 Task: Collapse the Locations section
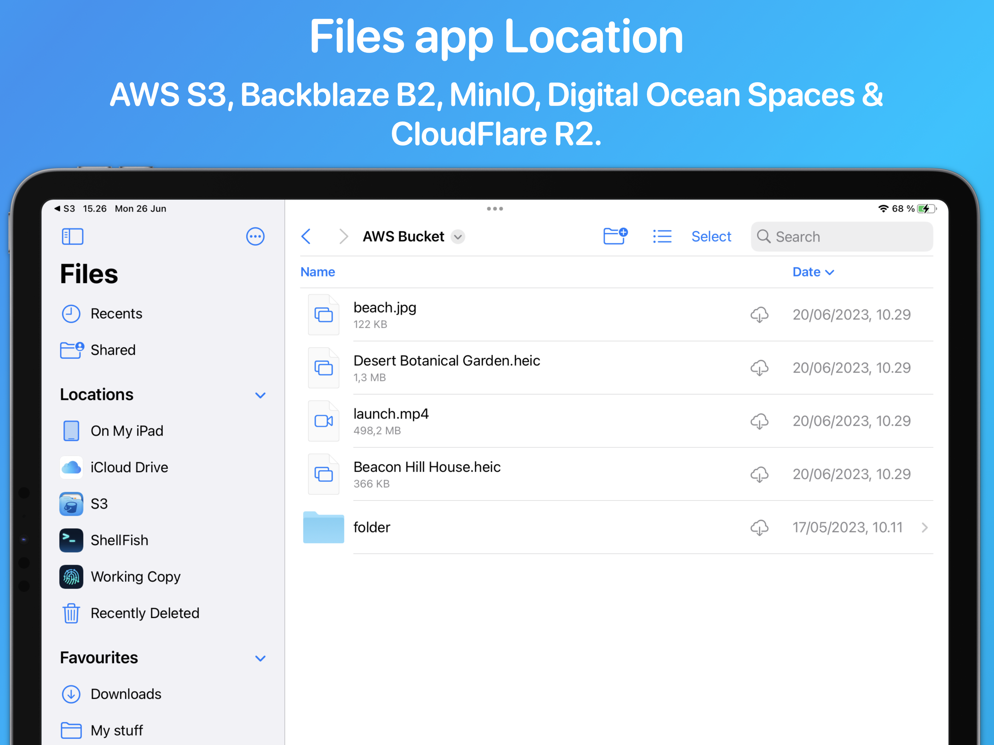pyautogui.click(x=260, y=395)
